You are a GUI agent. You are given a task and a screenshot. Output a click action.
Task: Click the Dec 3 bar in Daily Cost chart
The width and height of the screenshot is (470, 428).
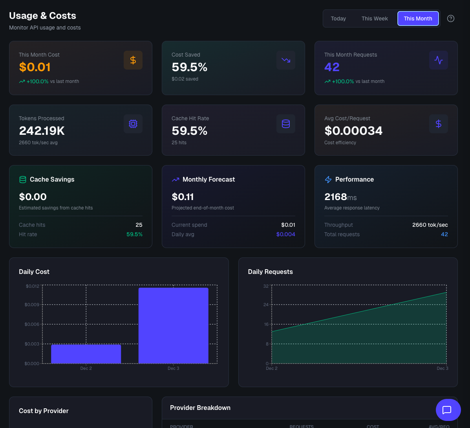coord(173,325)
